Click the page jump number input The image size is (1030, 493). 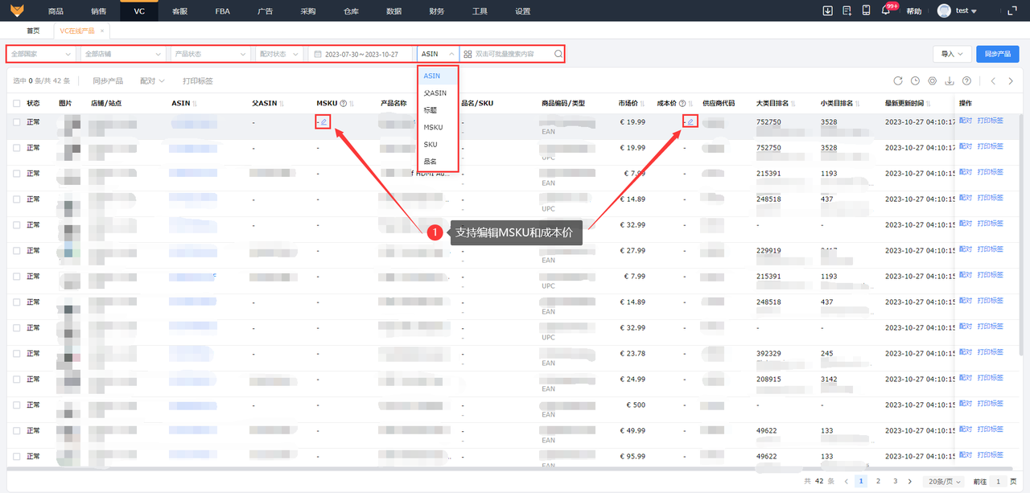point(998,481)
